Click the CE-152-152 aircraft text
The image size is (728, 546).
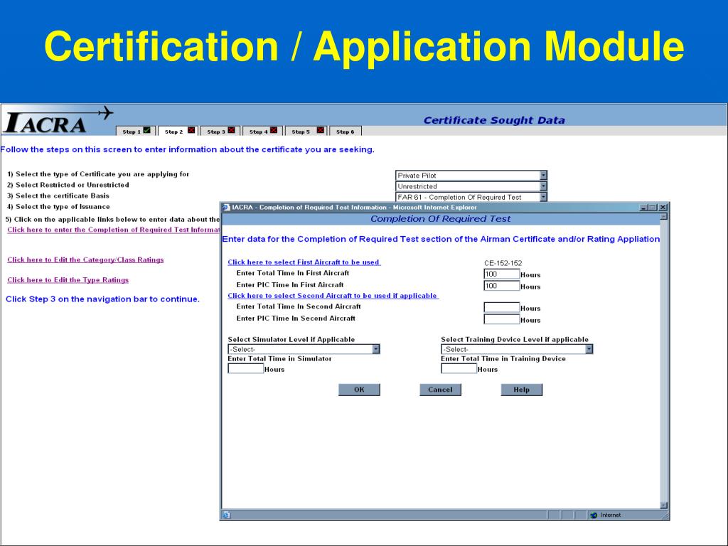(503, 263)
